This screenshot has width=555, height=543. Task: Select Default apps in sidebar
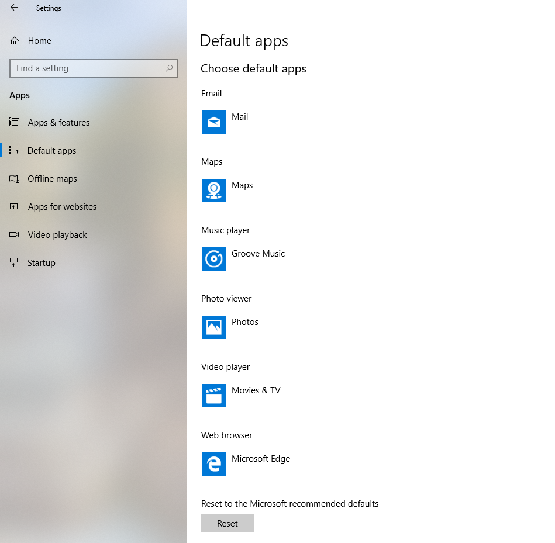click(x=94, y=150)
